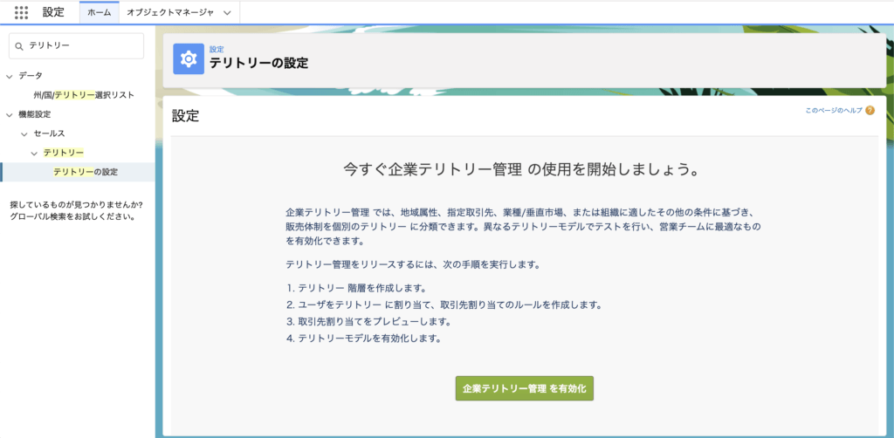The height and width of the screenshot is (438, 894).
Task: Click the step 2 text about ユーザをテリトリー に割り当て
Action: (444, 305)
